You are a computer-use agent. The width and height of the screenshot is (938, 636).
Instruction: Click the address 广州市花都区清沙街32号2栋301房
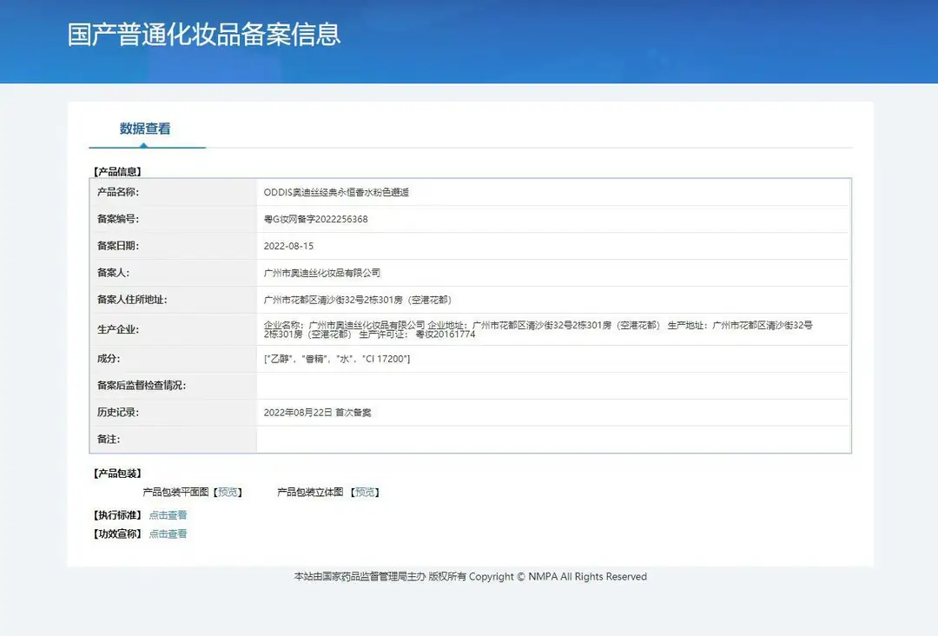tap(358, 300)
